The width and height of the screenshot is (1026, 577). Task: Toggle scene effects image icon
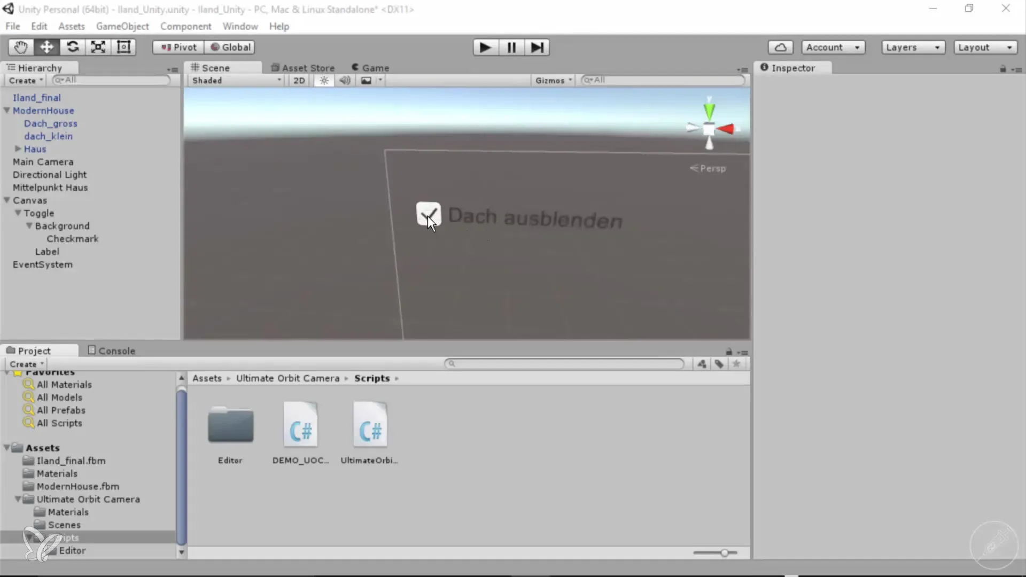click(x=366, y=80)
